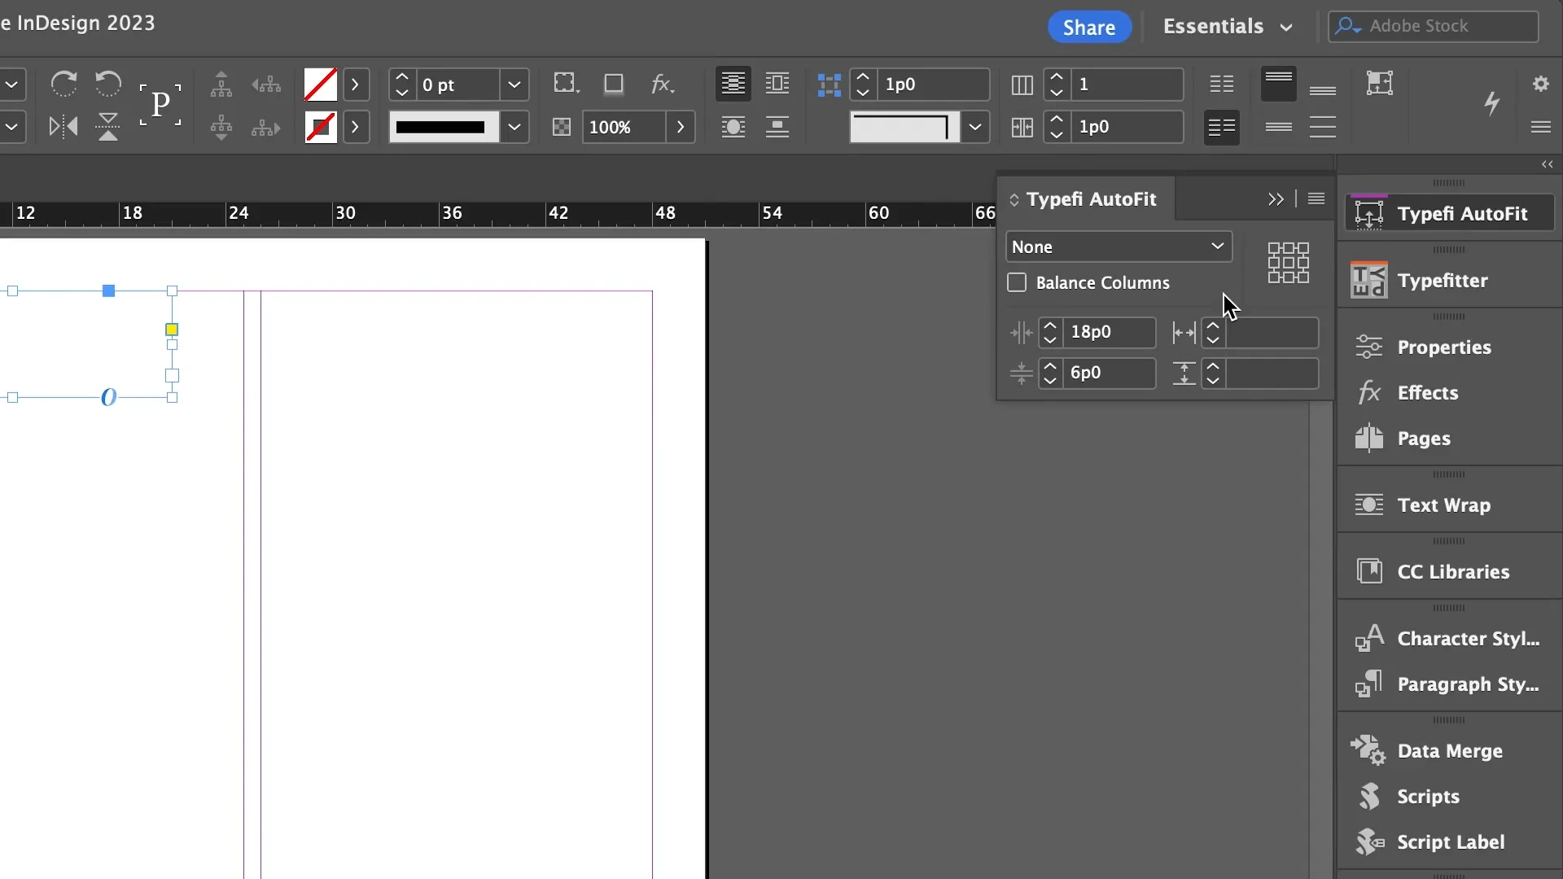Viewport: 1563px width, 879px height.
Task: Click the flip vertical icon
Action: 107,127
